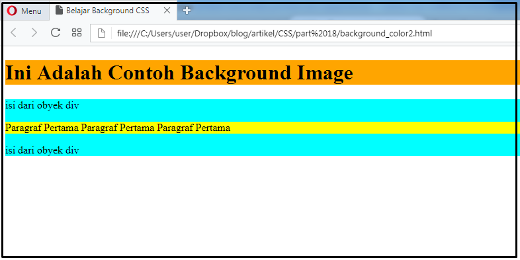Click the tab's page document icon
520x260 pixels.
pos(59,11)
